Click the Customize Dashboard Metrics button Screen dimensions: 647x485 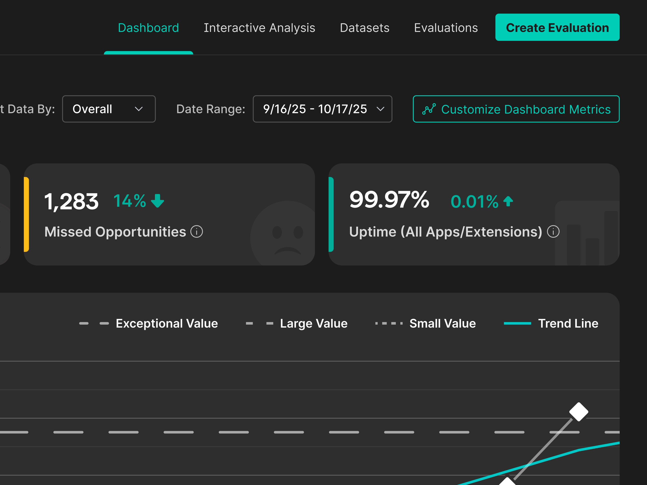tap(516, 109)
